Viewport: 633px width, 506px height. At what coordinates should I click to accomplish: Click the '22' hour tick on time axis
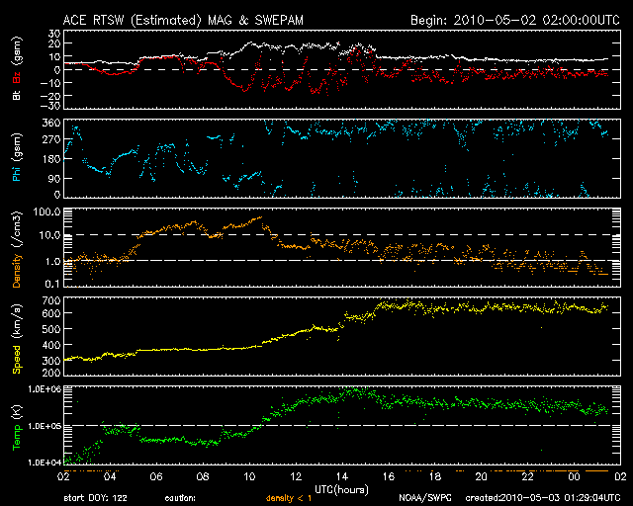[527, 477]
